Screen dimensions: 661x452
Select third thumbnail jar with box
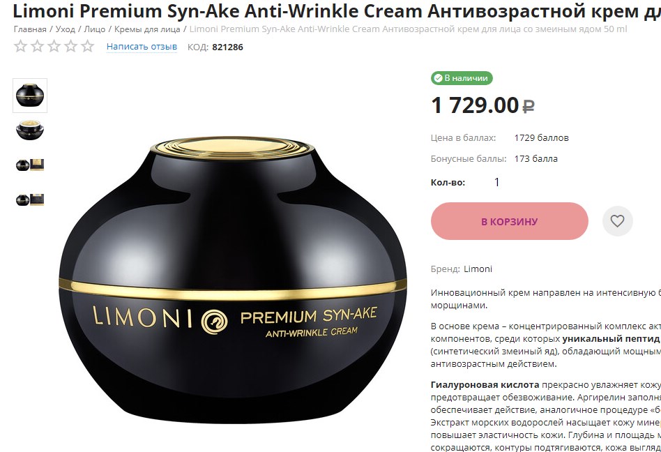point(30,165)
